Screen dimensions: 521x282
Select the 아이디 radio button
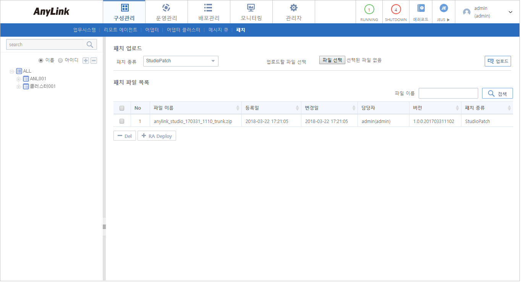(x=60, y=60)
